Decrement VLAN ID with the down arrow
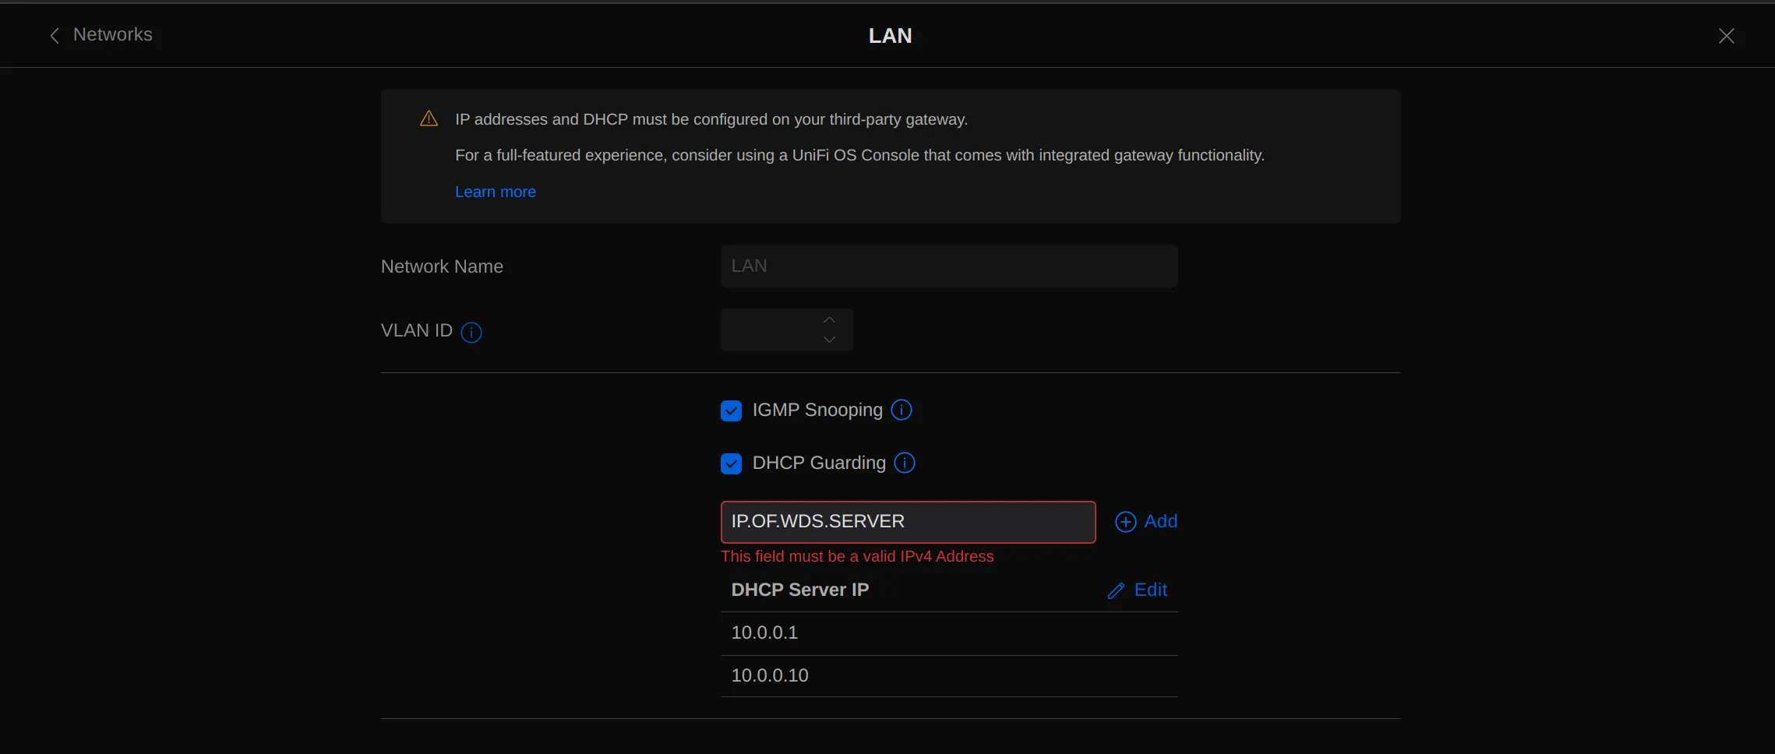 click(x=828, y=340)
